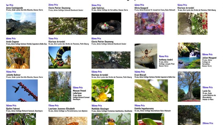Select Lucie Su's large tree photo

(x=189, y=87)
